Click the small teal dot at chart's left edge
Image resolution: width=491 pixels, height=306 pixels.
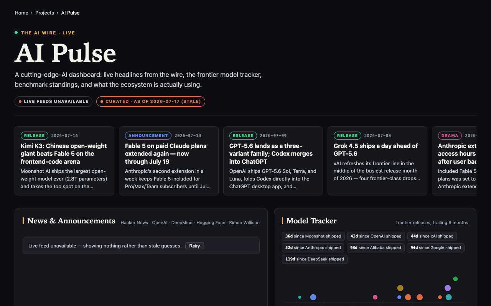pyautogui.click(x=300, y=297)
